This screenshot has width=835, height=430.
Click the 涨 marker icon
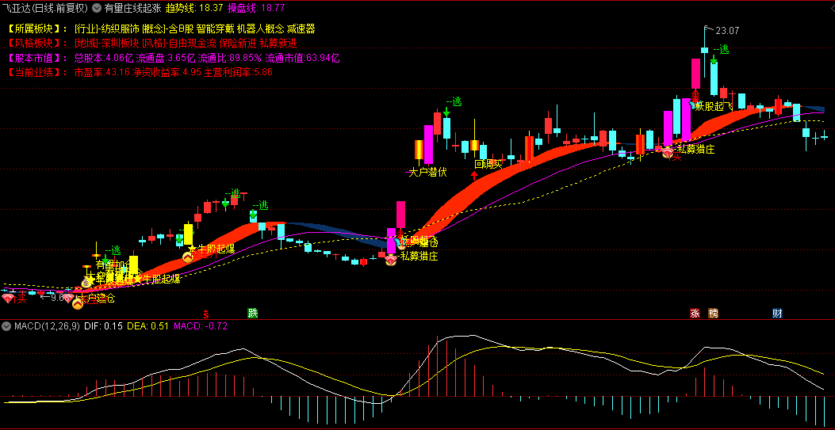(695, 314)
